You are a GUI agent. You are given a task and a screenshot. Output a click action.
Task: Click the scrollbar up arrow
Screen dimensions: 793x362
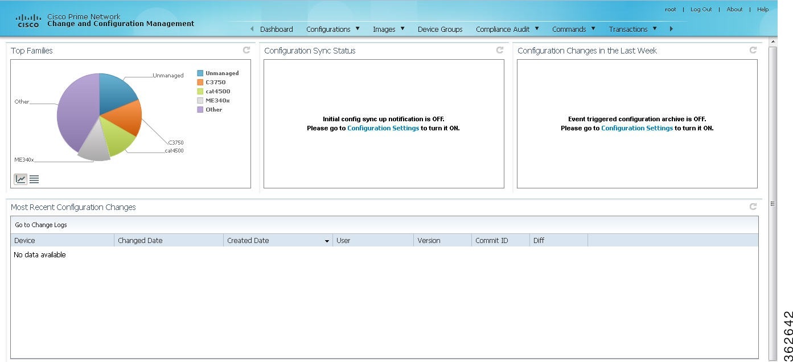pos(773,42)
